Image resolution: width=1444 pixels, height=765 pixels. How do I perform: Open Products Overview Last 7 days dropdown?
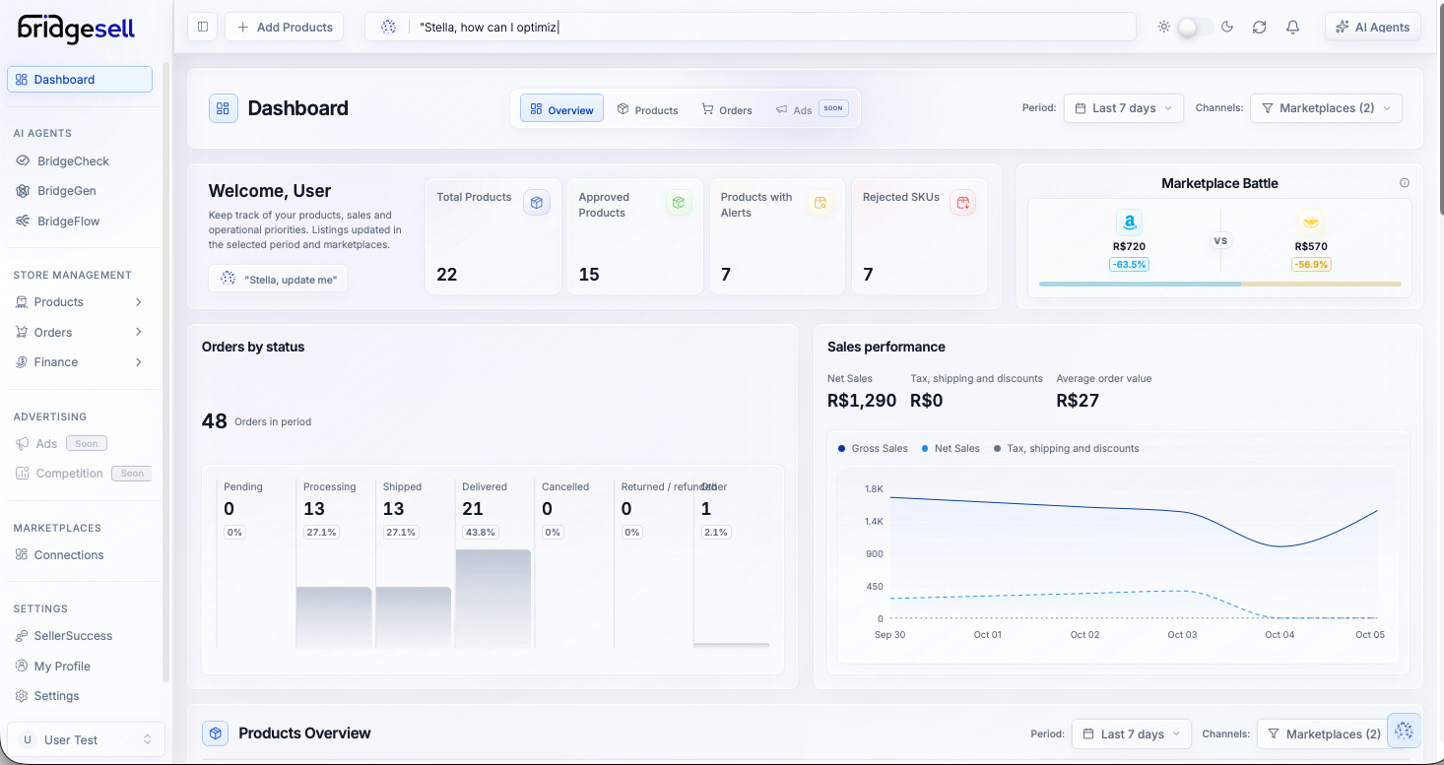click(1132, 733)
